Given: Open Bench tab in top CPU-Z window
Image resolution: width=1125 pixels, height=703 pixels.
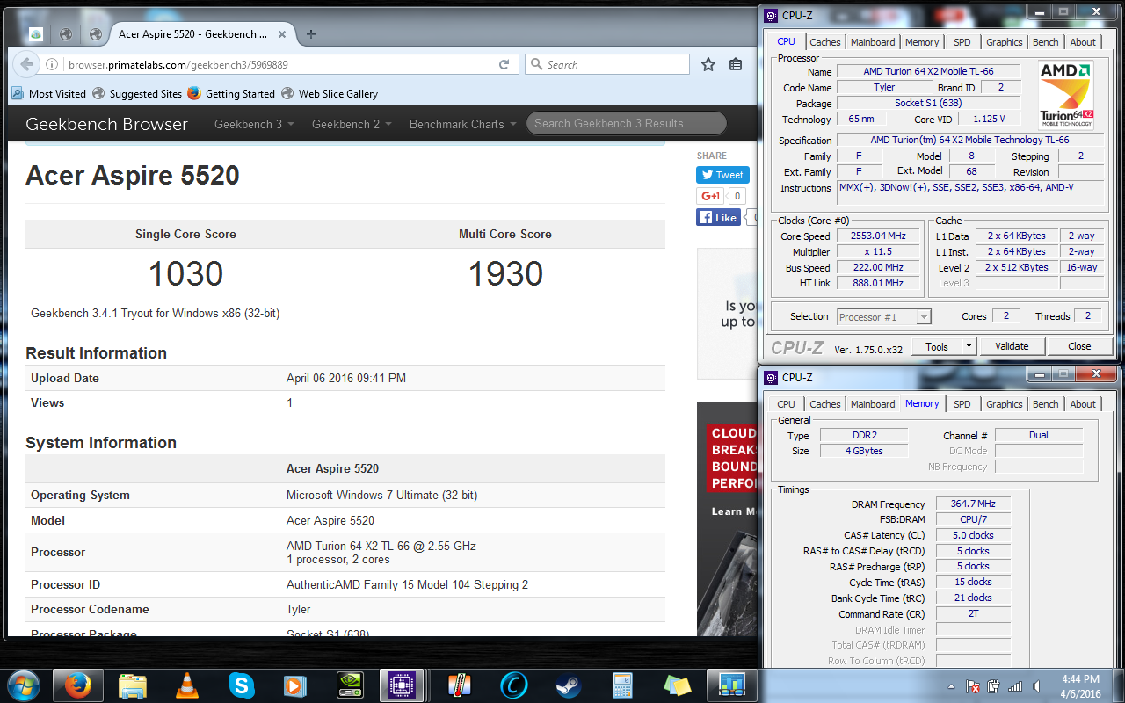Looking at the screenshot, I should point(1045,41).
